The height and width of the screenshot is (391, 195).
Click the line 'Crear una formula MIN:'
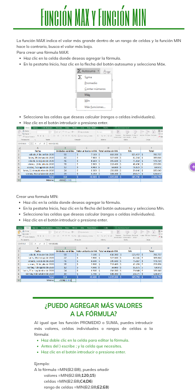point(38,196)
